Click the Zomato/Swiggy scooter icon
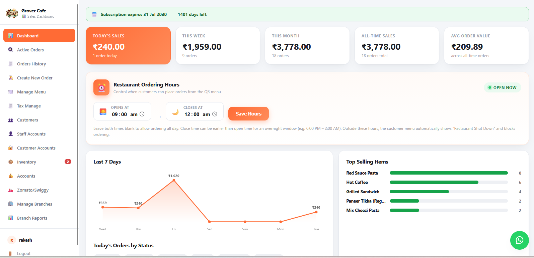 click(x=11, y=190)
